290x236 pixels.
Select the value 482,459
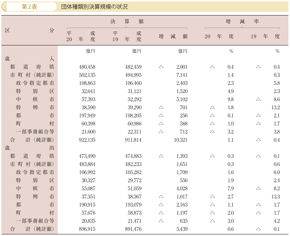click(133, 67)
